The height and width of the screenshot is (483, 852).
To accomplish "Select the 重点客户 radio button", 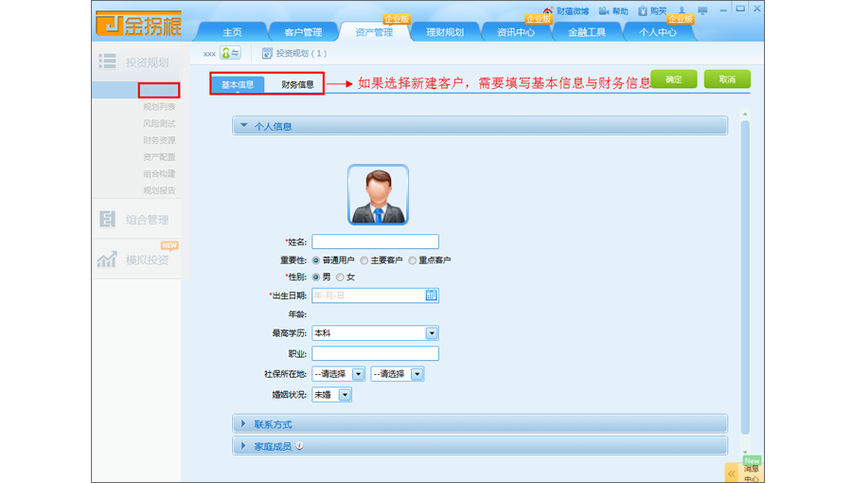I will click(413, 260).
